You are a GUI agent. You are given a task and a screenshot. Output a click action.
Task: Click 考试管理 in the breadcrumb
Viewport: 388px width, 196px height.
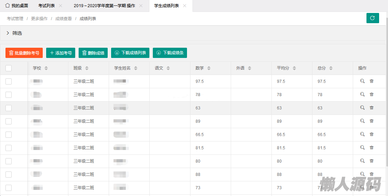[15, 19]
